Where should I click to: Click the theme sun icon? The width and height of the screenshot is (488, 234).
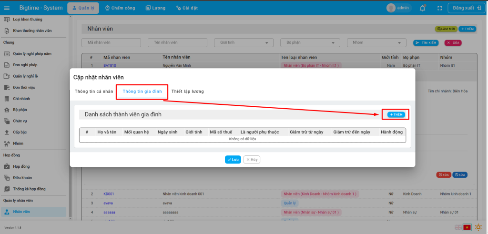pos(478,227)
